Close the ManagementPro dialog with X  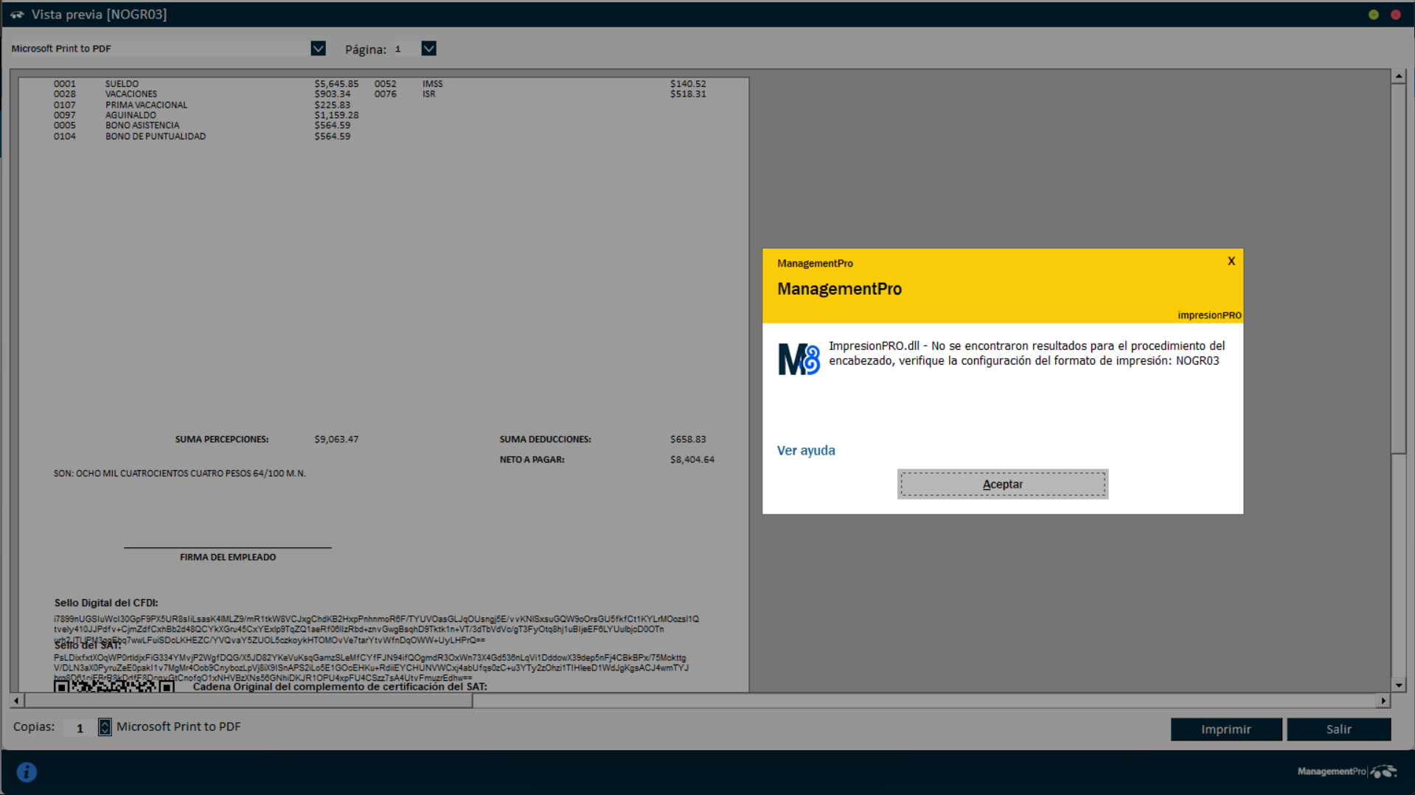[1231, 262]
